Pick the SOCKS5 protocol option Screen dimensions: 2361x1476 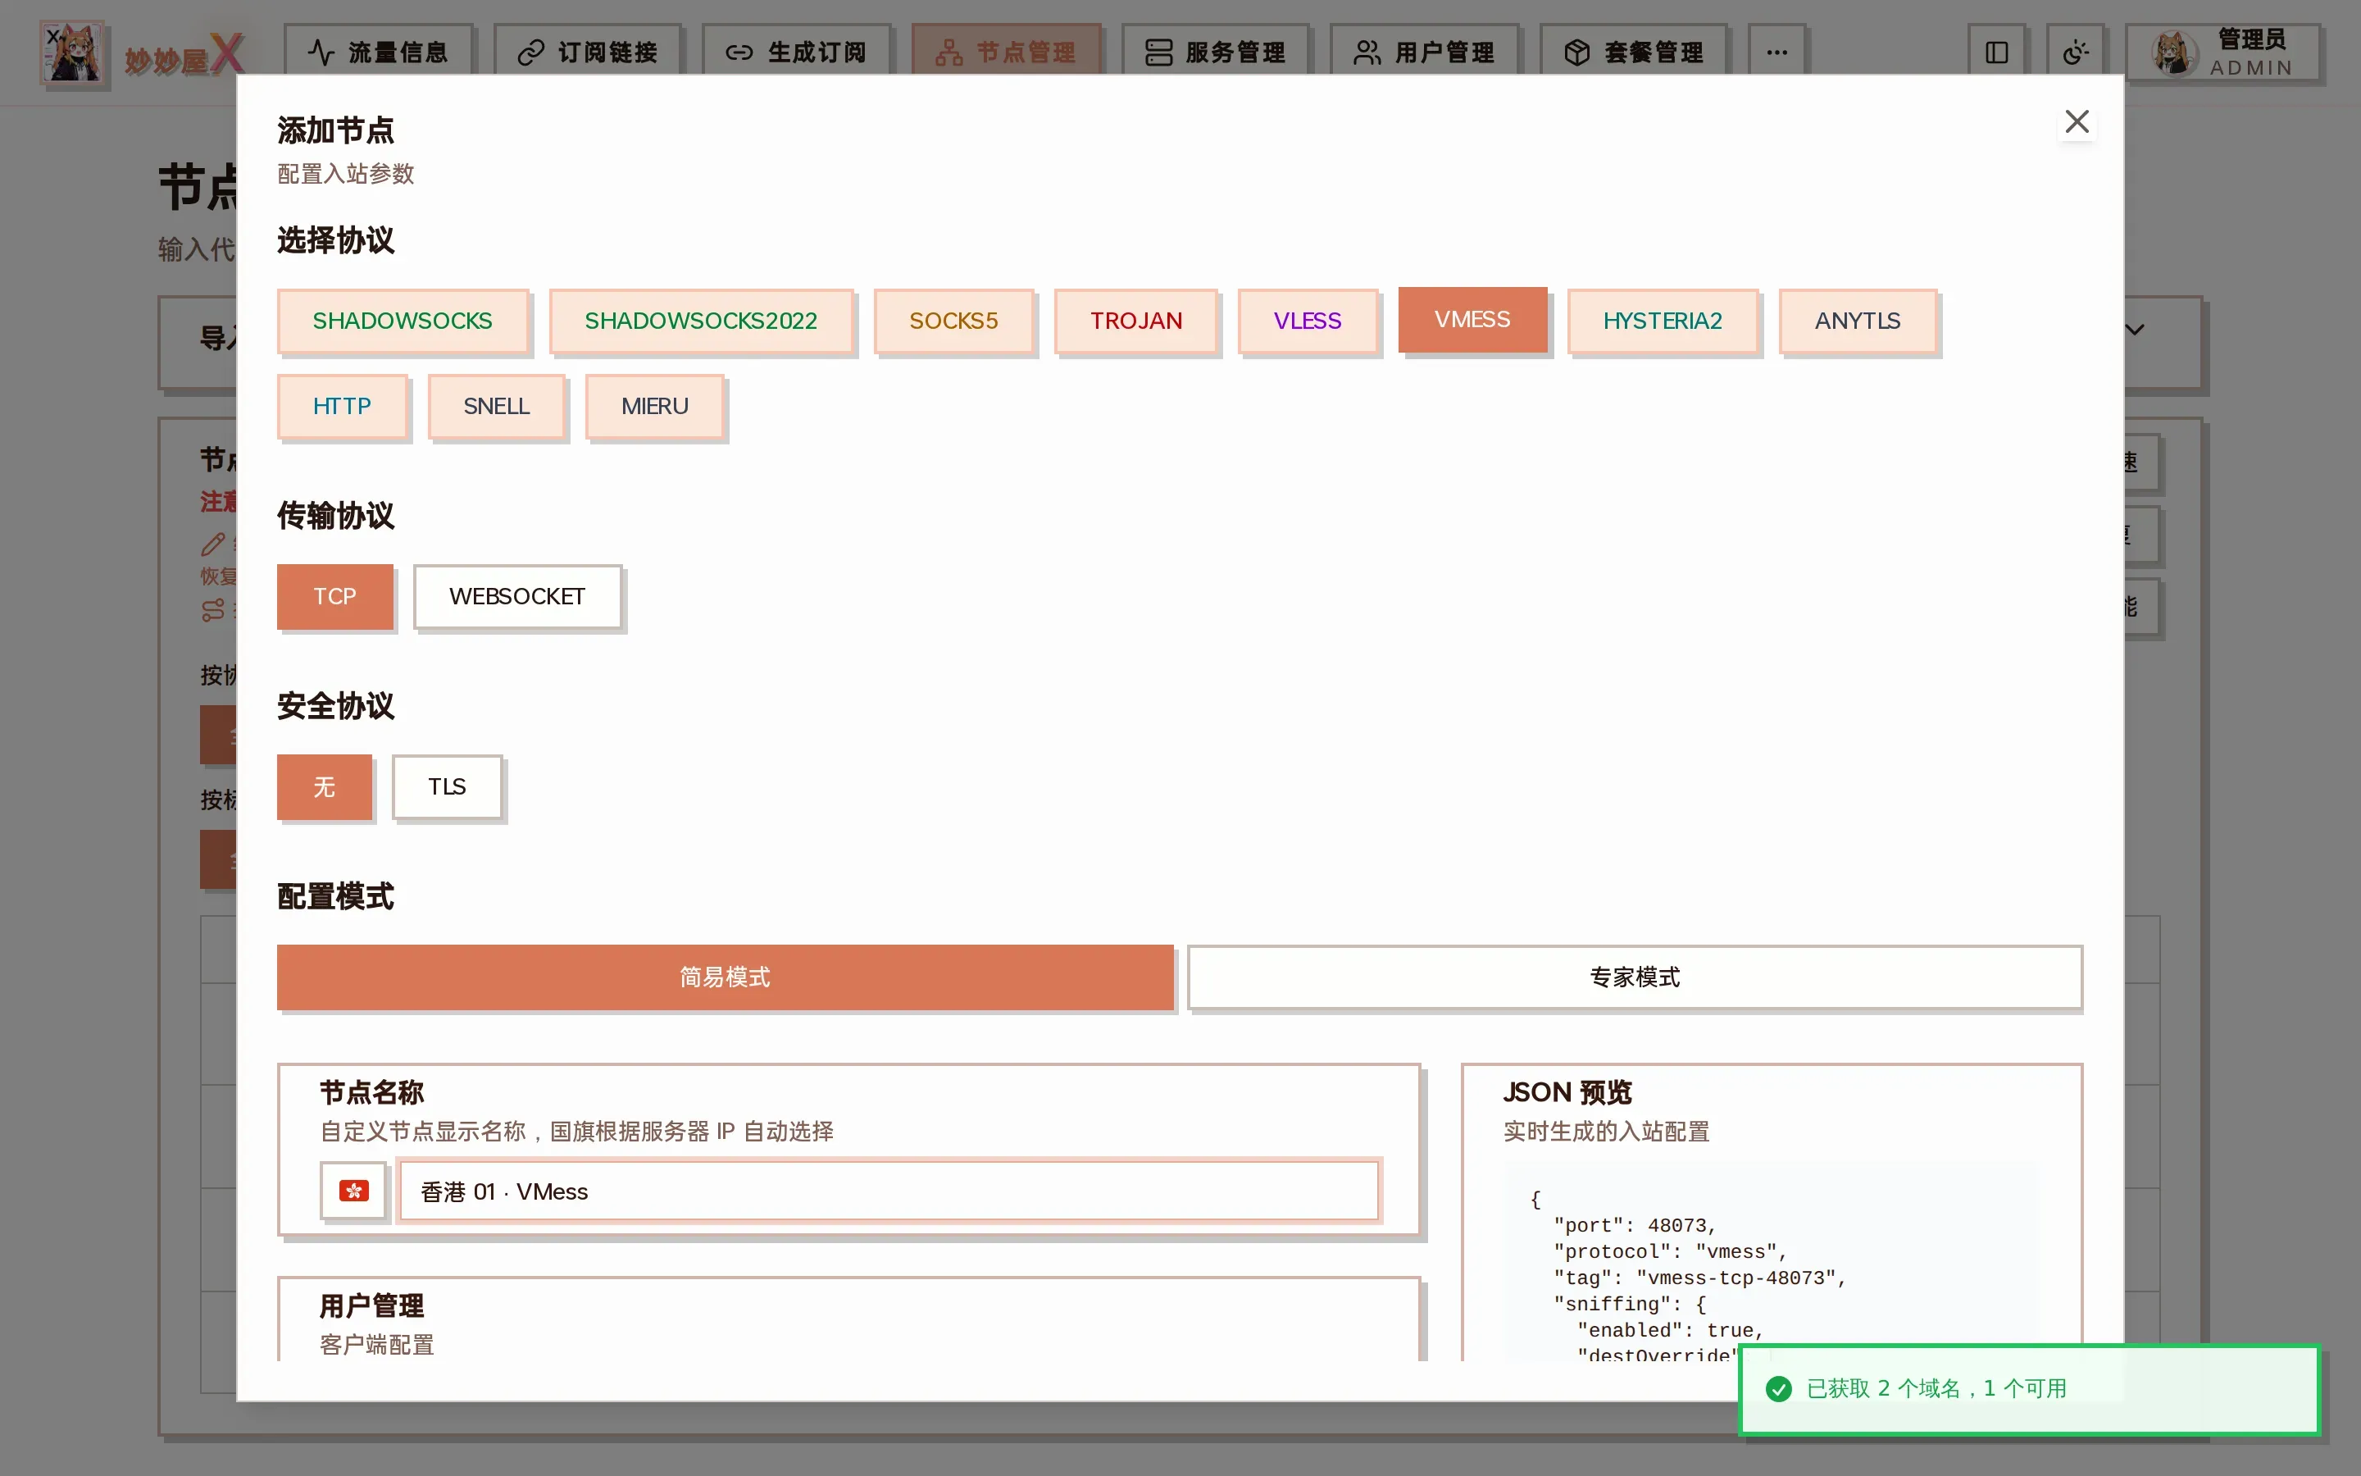coord(953,321)
